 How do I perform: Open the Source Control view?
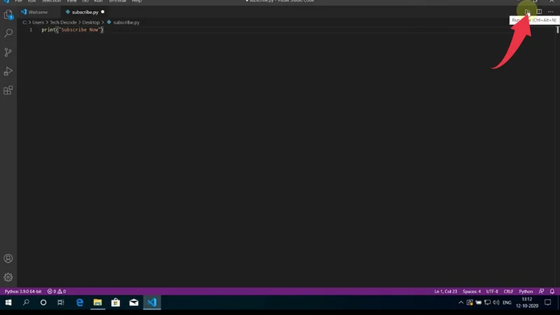point(8,52)
